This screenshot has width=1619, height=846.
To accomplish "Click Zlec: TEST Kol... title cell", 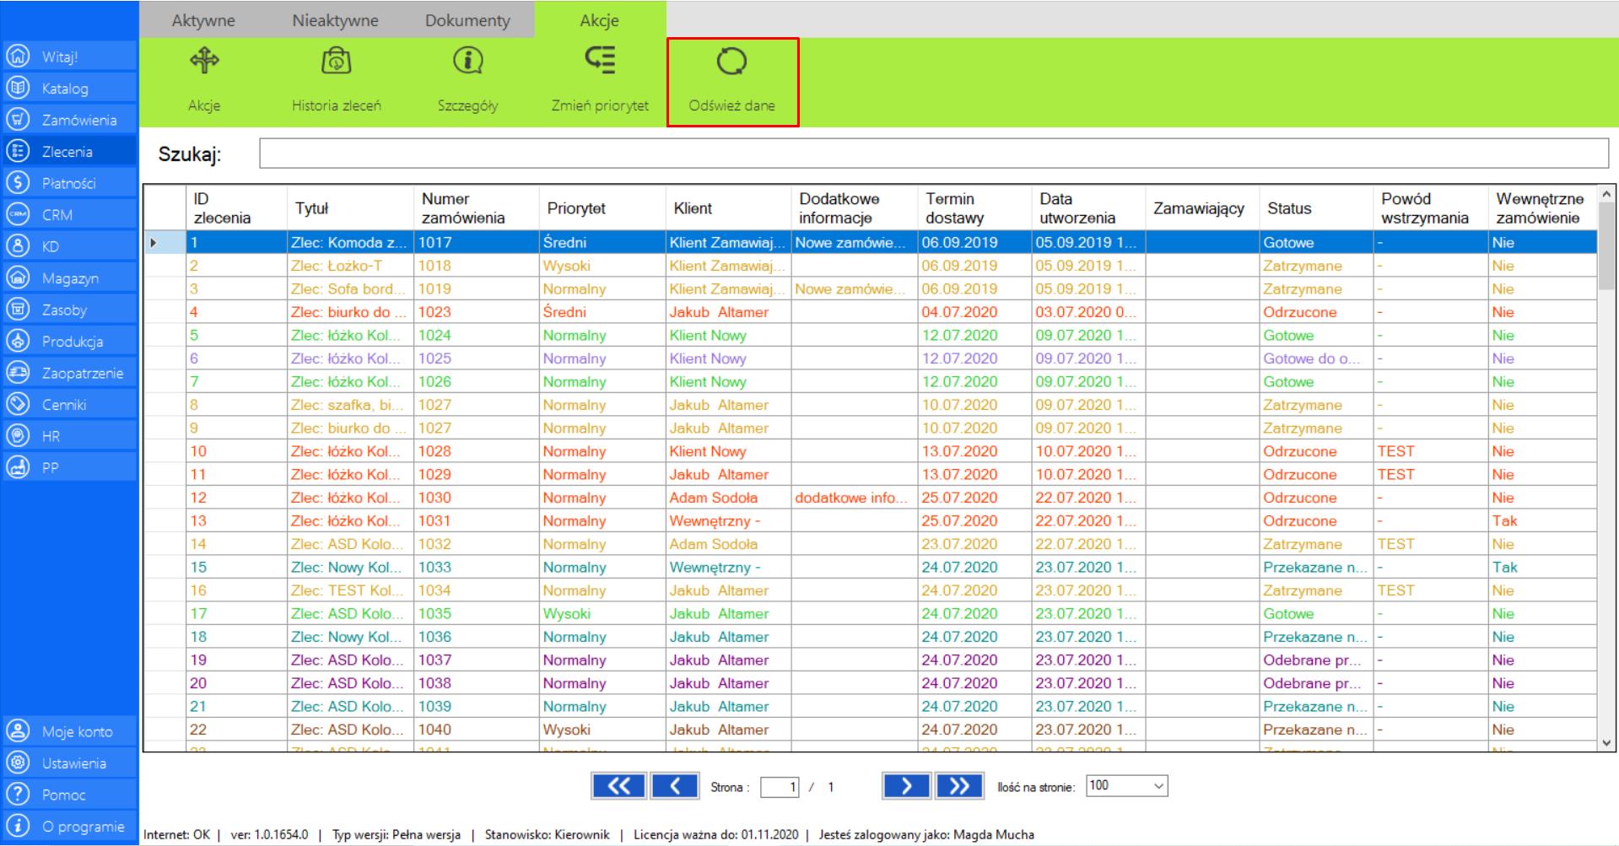I will pyautogui.click(x=350, y=590).
